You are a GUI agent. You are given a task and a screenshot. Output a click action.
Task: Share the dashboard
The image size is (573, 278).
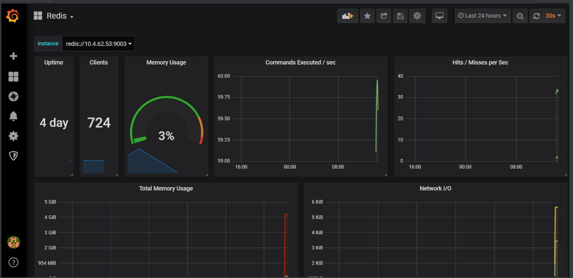click(x=384, y=16)
